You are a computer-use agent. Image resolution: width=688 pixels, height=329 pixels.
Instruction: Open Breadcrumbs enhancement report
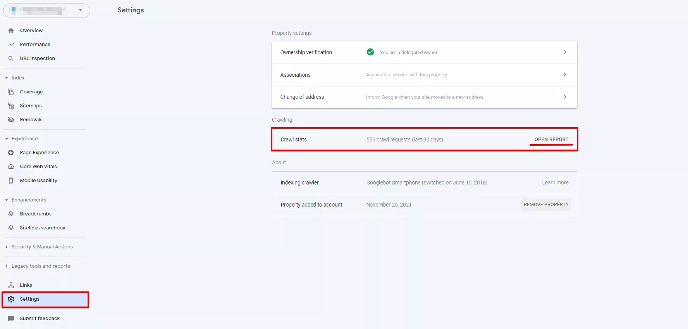point(36,214)
